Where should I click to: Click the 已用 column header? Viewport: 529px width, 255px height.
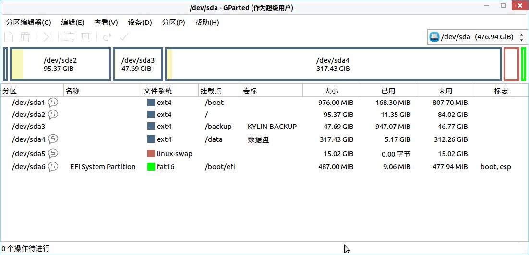click(x=388, y=91)
